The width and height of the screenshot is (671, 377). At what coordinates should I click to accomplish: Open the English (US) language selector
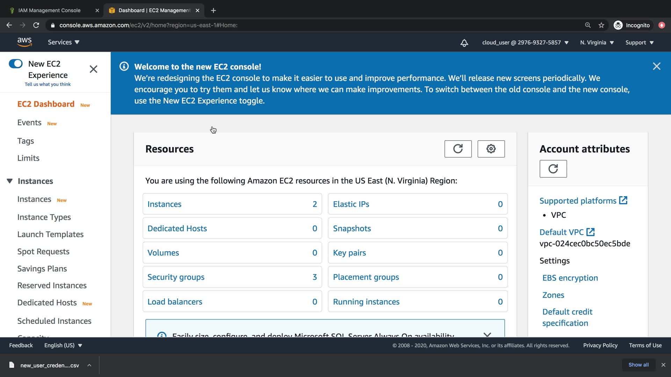(63, 345)
